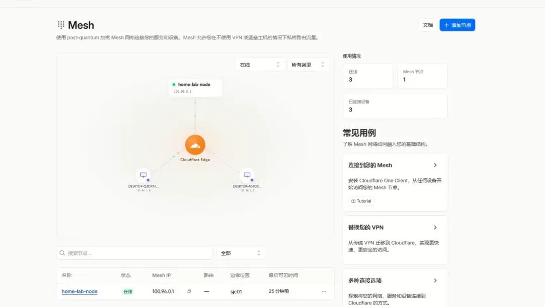Click the Cloudflare Edge label under the cloud
The image size is (545, 307).
click(195, 160)
